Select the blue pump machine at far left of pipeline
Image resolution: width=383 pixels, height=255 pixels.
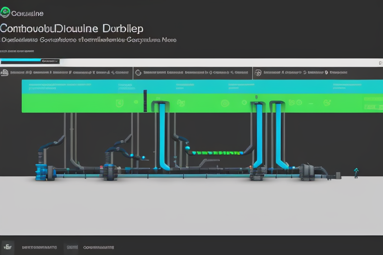coord(40,171)
